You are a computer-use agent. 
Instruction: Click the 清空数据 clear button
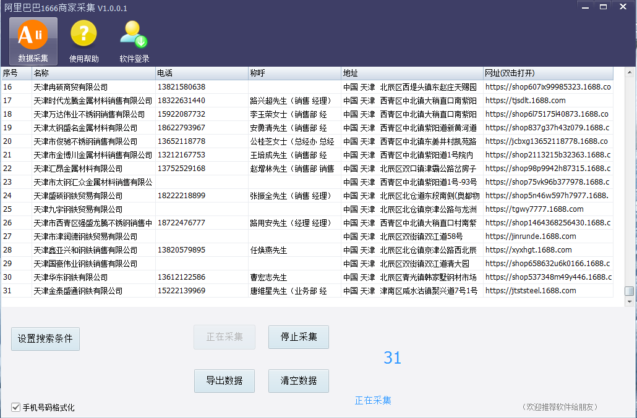(299, 381)
